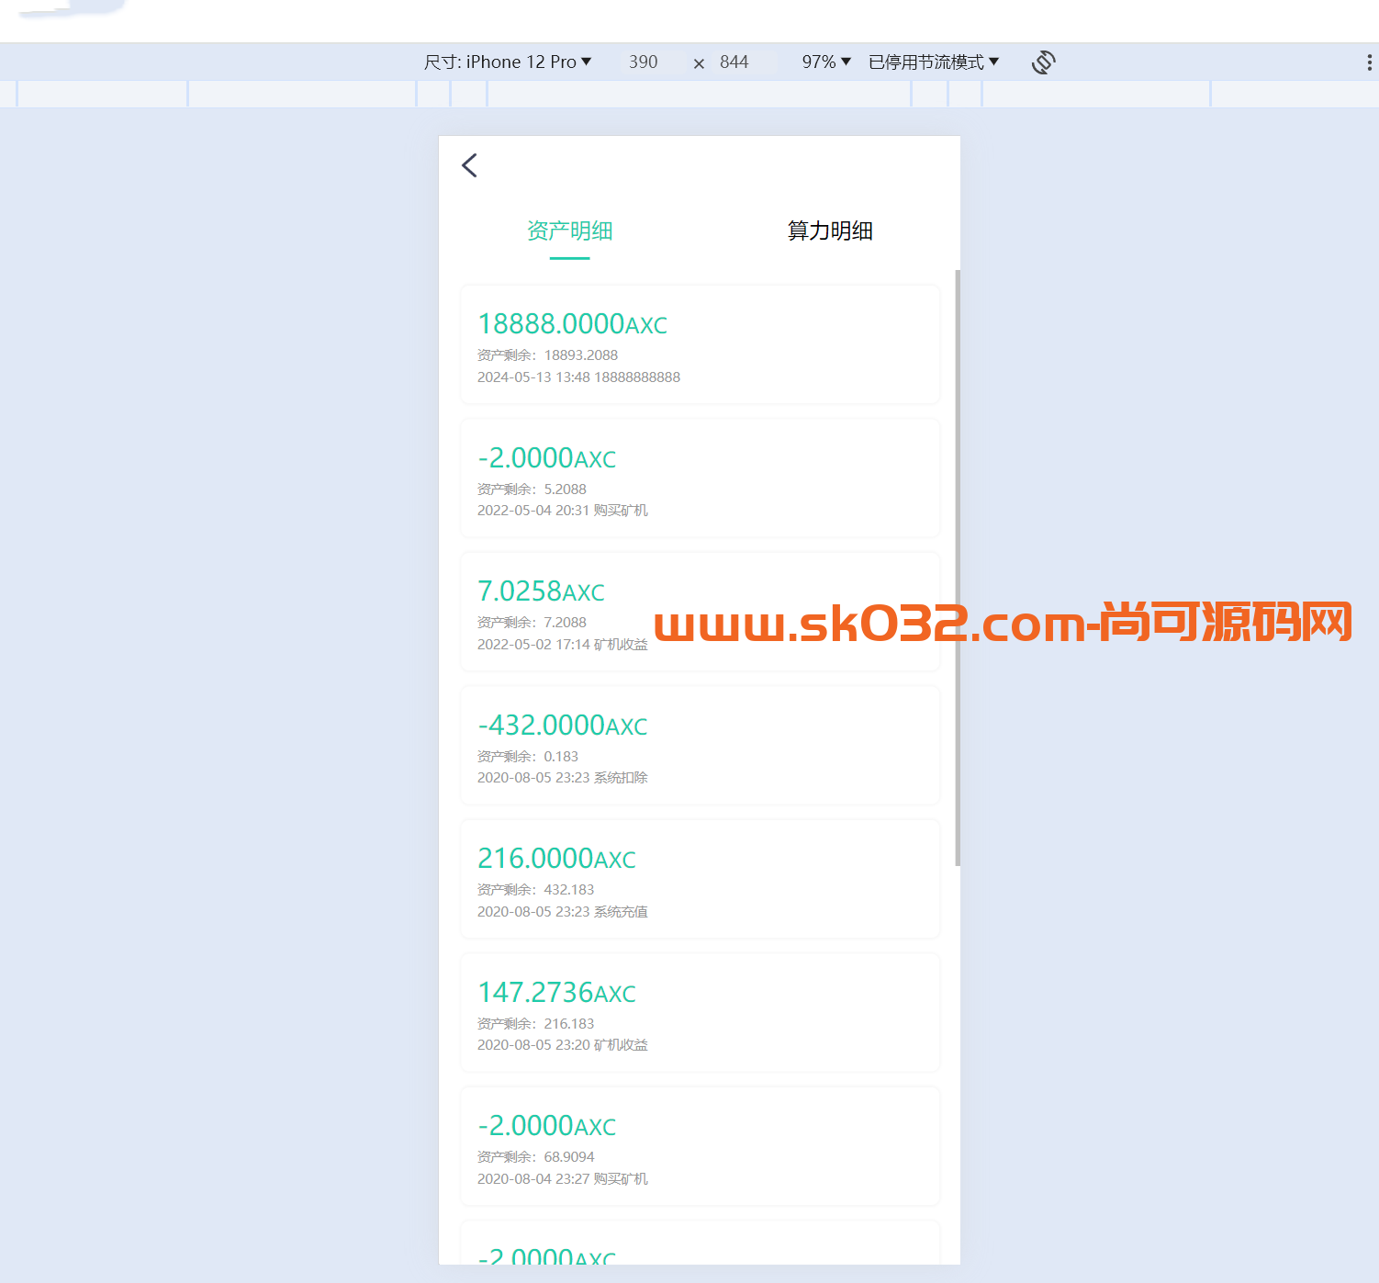Viewport: 1379px width, 1283px height.
Task: Select the 18888.0000AXC amount
Action: pos(572,323)
